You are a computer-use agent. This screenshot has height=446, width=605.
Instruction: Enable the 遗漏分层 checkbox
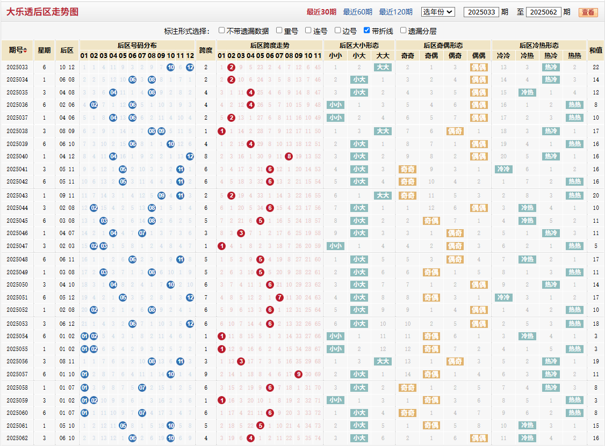[403, 30]
